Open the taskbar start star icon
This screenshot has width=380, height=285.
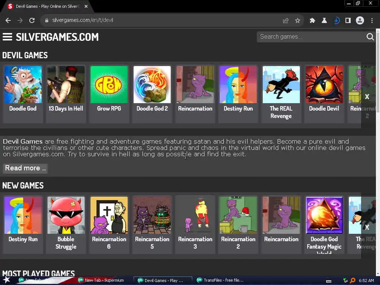(7, 281)
